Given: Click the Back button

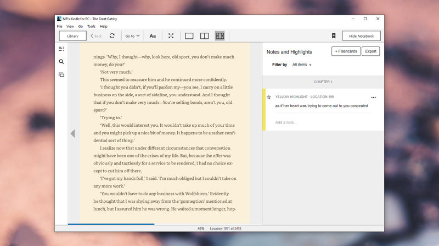Looking at the screenshot, I should click(x=96, y=36).
